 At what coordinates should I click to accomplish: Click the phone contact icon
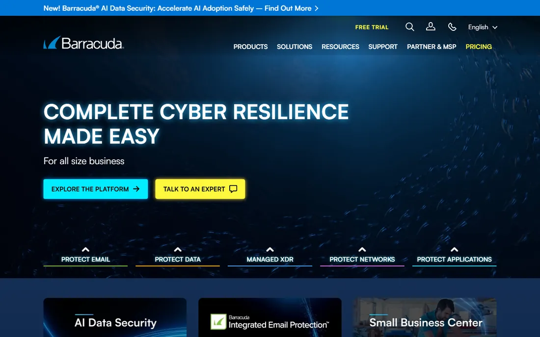click(x=452, y=27)
